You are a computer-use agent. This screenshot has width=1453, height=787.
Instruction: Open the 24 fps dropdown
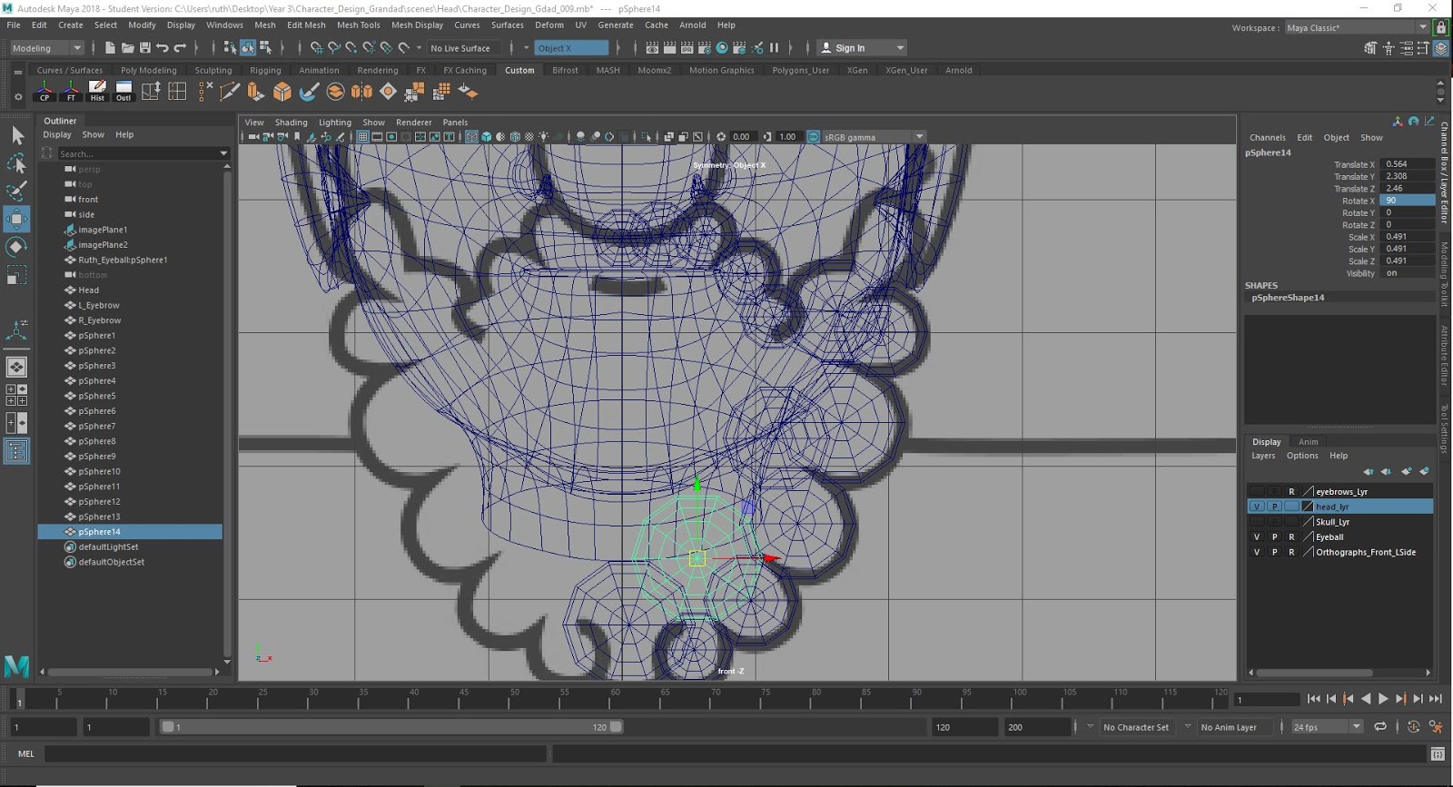[x=1327, y=727]
